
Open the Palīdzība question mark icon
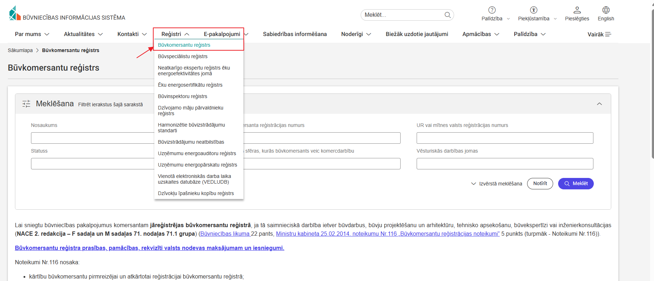tap(492, 10)
